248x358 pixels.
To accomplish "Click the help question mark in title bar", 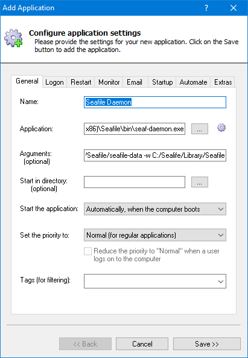I will (x=206, y=8).
